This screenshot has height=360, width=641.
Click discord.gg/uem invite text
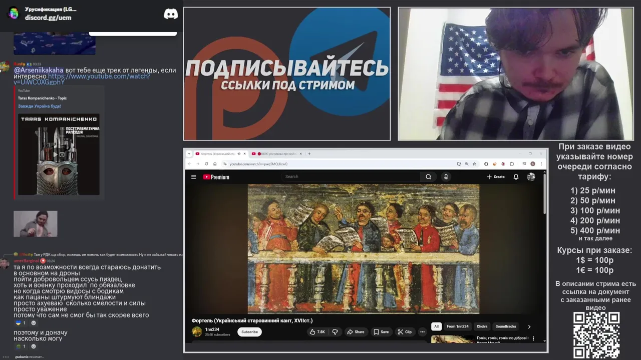48,17
